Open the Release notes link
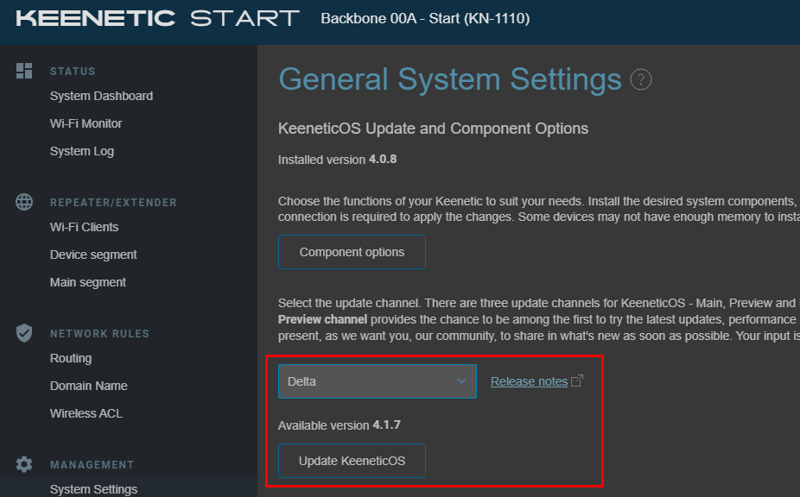The height and width of the screenshot is (497, 800). pos(529,381)
